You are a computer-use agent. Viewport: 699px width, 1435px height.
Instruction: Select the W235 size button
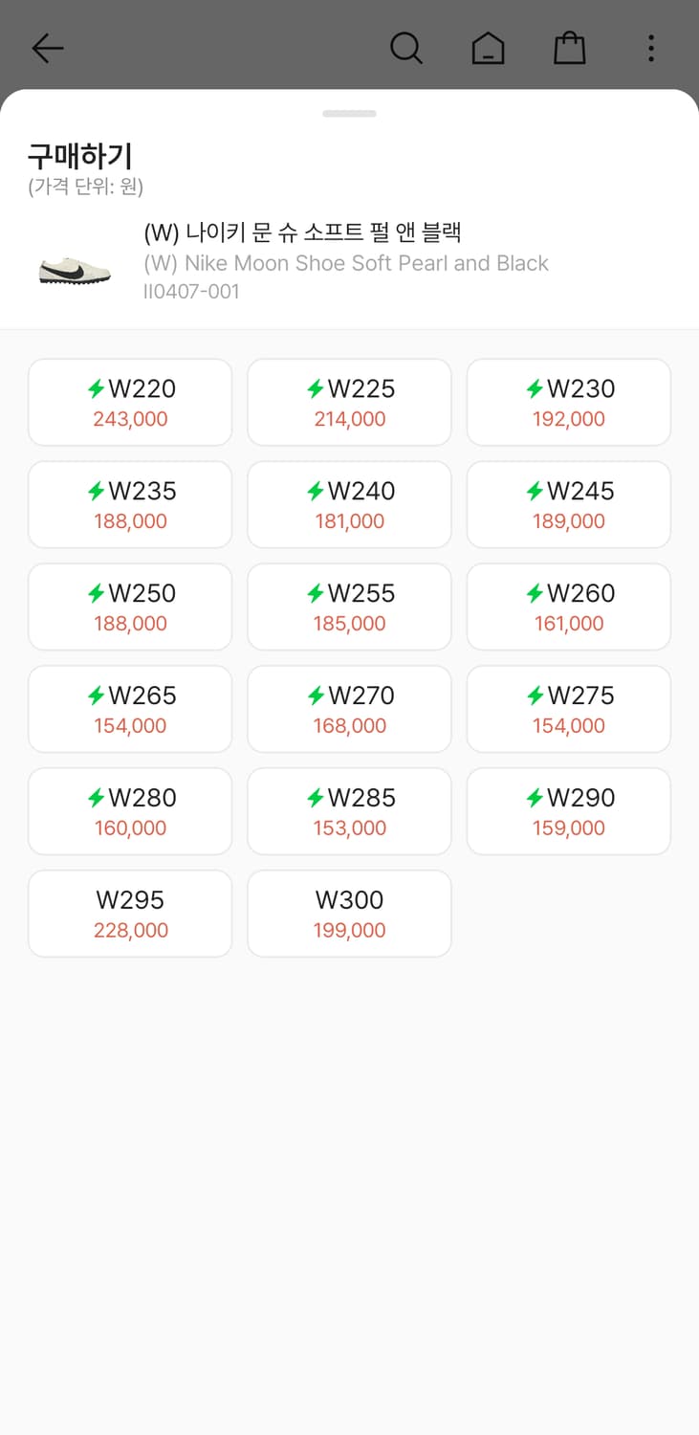pos(130,504)
